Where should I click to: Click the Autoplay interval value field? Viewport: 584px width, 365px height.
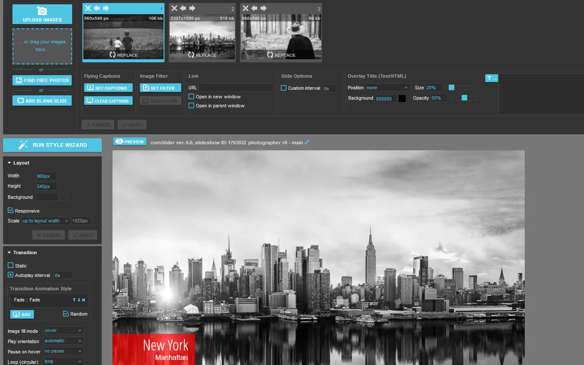[64, 275]
